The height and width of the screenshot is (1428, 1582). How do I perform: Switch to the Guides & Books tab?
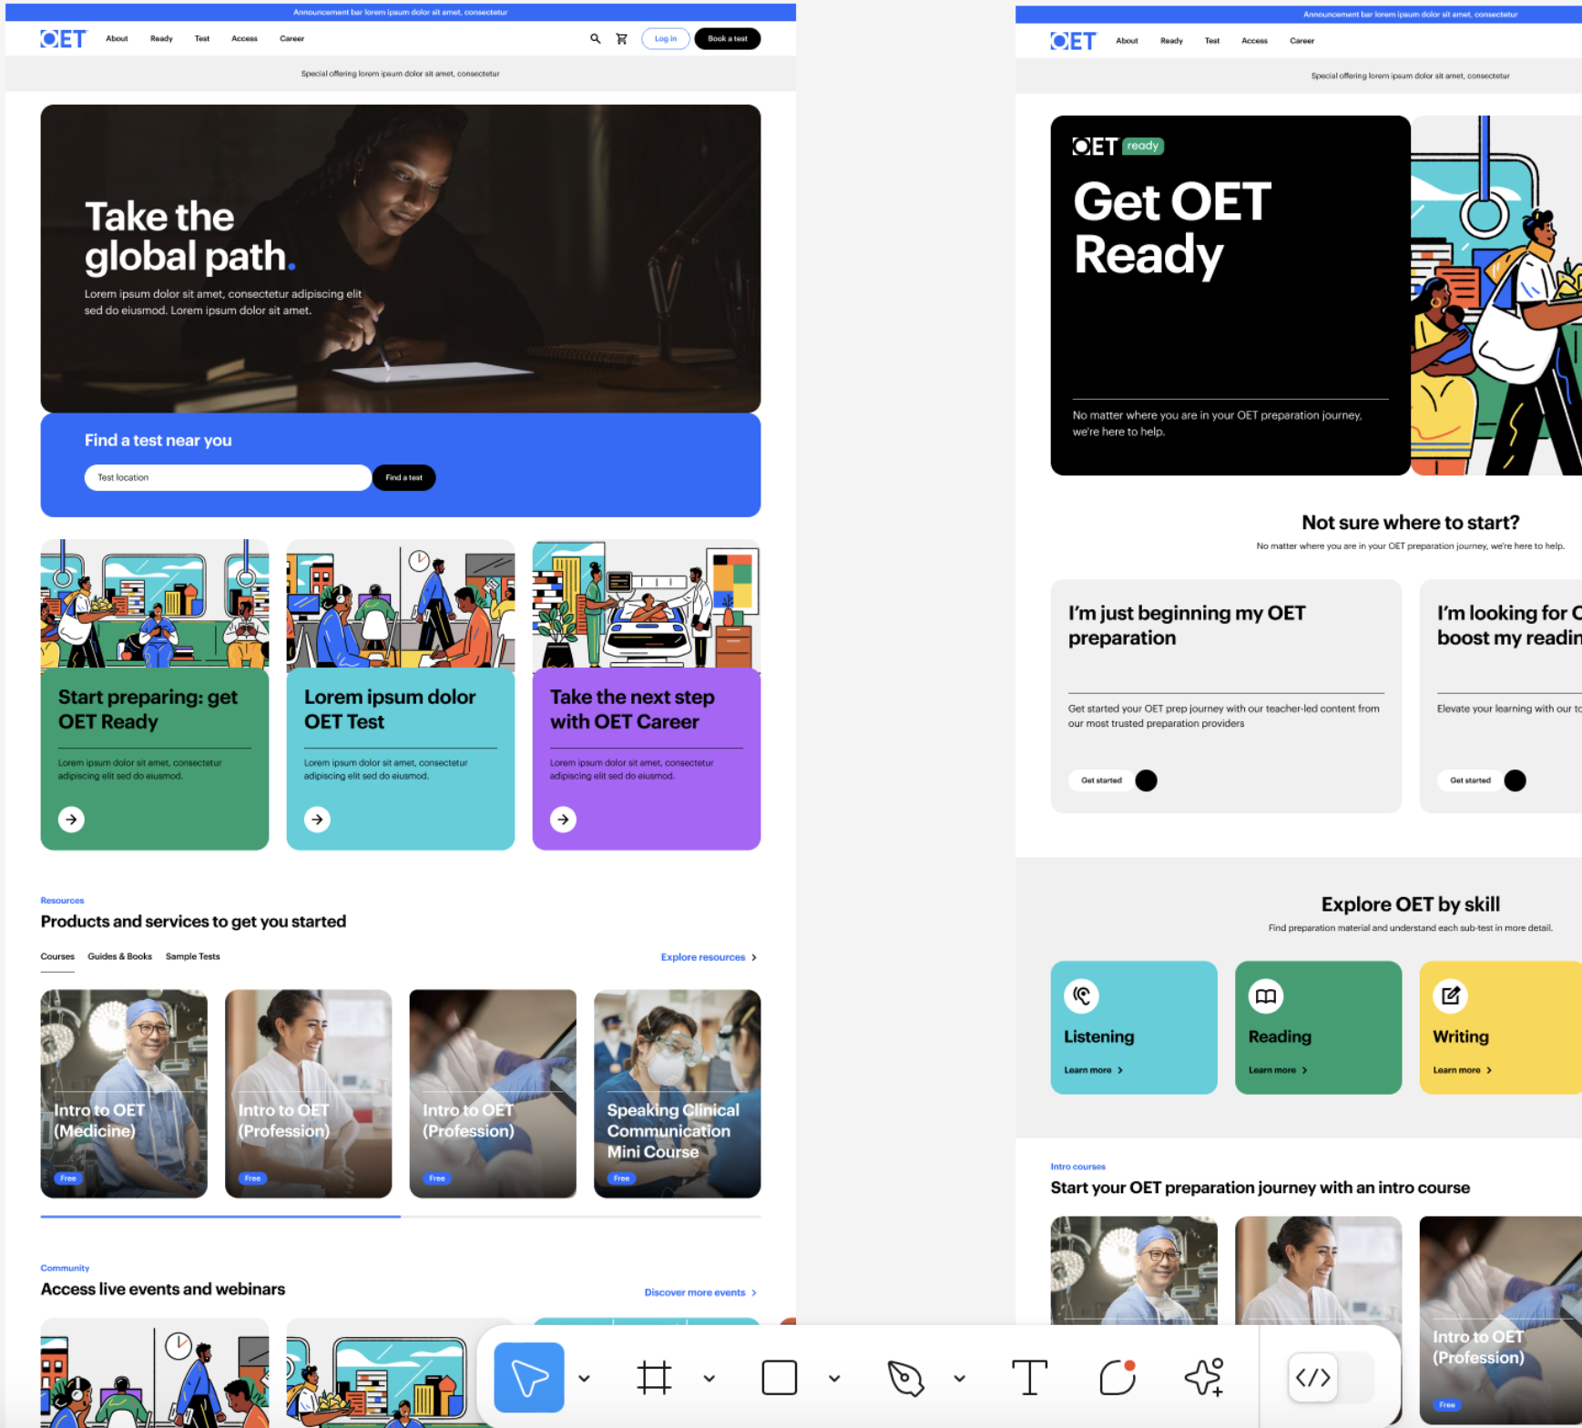tap(119, 956)
